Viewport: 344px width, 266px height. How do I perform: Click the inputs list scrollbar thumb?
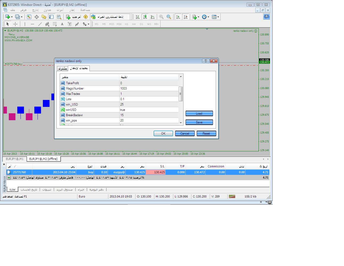click(181, 94)
